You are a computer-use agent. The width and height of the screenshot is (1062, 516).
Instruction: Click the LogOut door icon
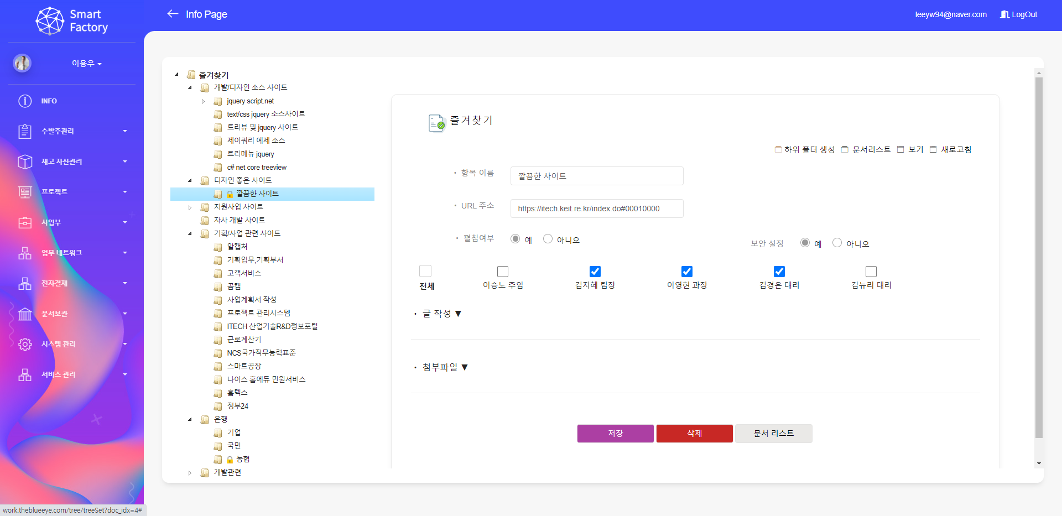pyautogui.click(x=1004, y=14)
